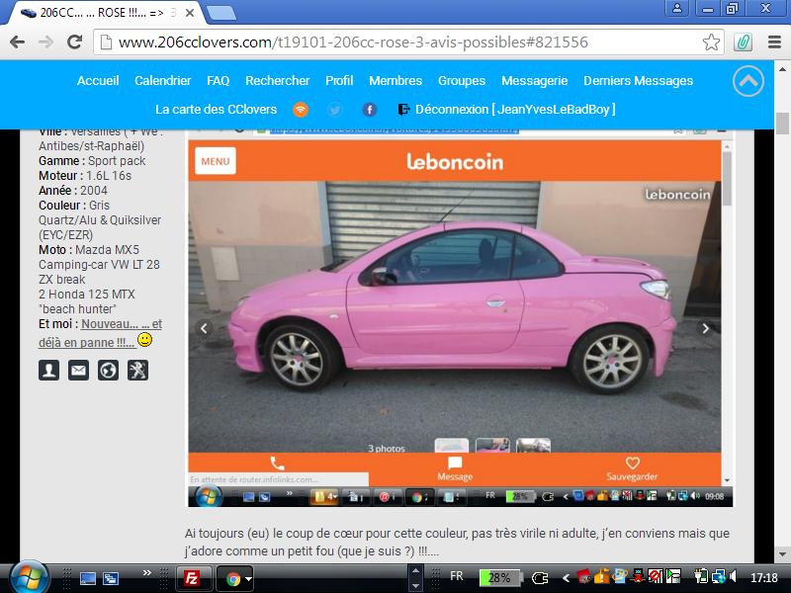Open FileZilla from the taskbar
791x593 pixels.
tap(193, 578)
